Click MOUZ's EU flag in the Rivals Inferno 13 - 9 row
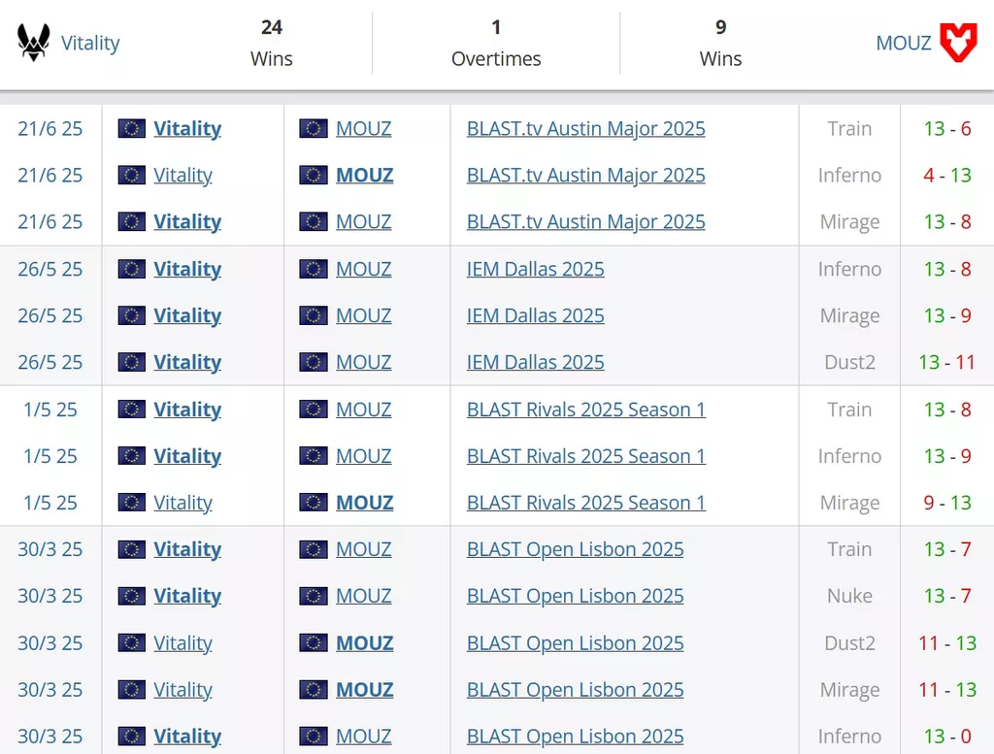The image size is (994, 754). click(314, 455)
